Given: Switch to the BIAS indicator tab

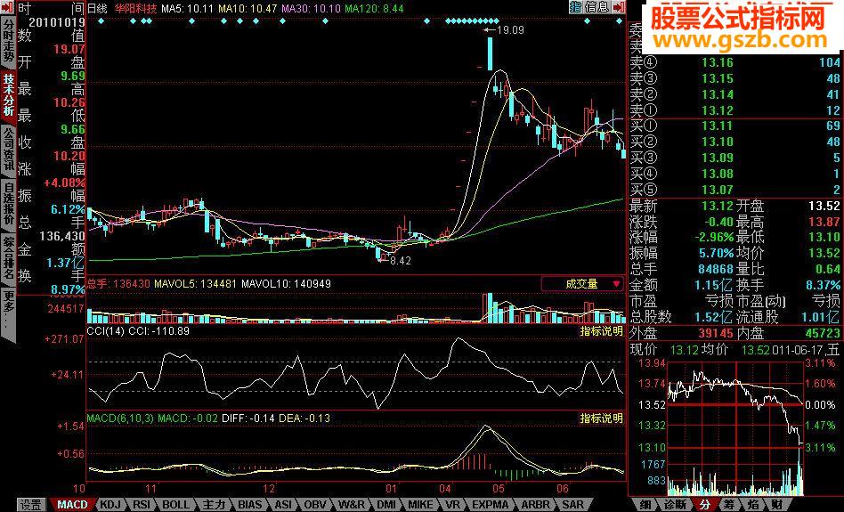Looking at the screenshot, I should coord(250,505).
